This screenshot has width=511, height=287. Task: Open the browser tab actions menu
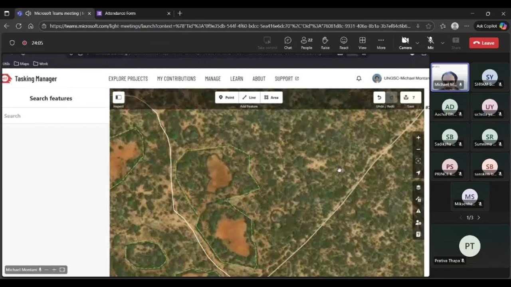click(7, 13)
